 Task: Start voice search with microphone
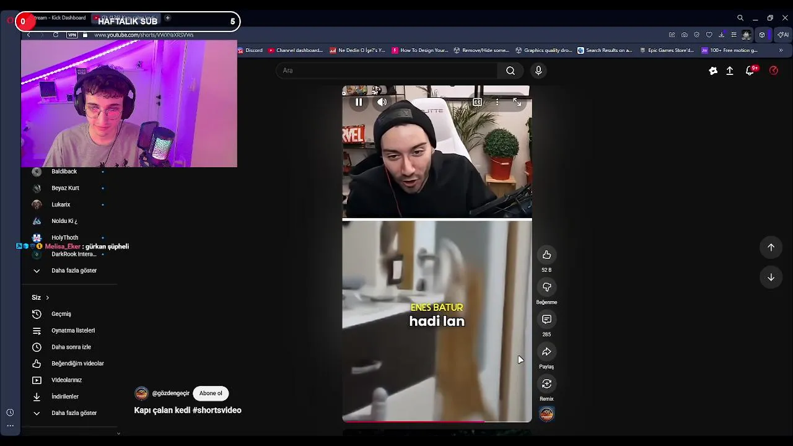point(538,71)
